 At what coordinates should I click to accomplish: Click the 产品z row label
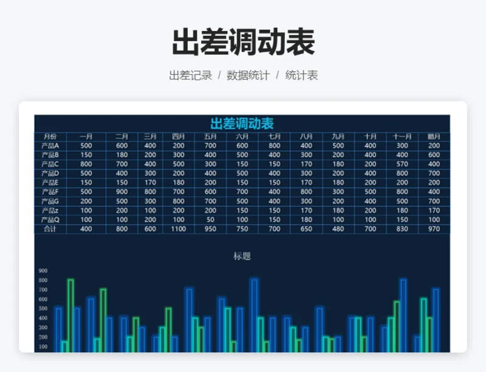[x=50, y=211]
